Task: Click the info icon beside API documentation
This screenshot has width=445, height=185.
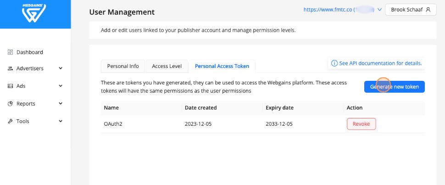Action: [334, 63]
